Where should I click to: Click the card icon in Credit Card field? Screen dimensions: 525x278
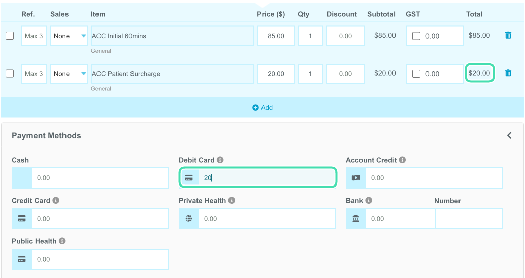tap(22, 219)
